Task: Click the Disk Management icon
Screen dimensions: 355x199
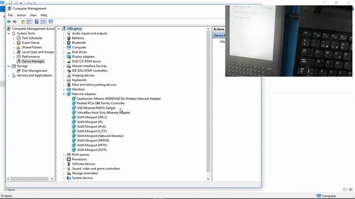Action: click(19, 71)
